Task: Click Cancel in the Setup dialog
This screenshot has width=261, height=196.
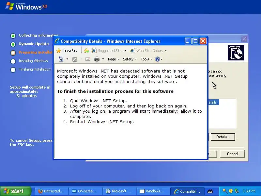Action: pos(232,154)
